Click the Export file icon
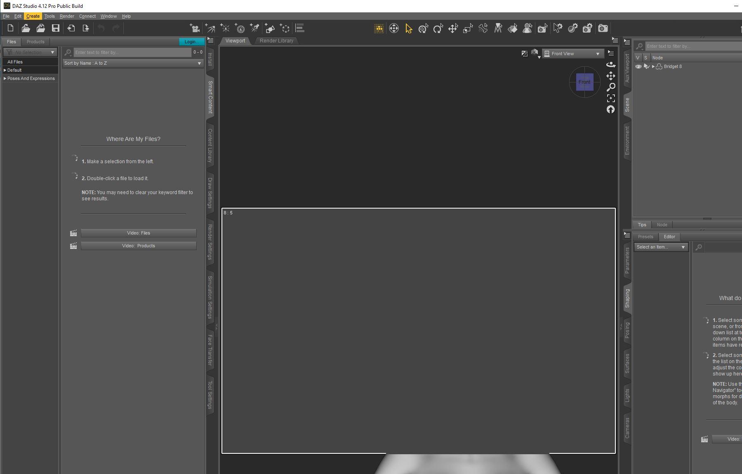The height and width of the screenshot is (474, 742). [86, 28]
